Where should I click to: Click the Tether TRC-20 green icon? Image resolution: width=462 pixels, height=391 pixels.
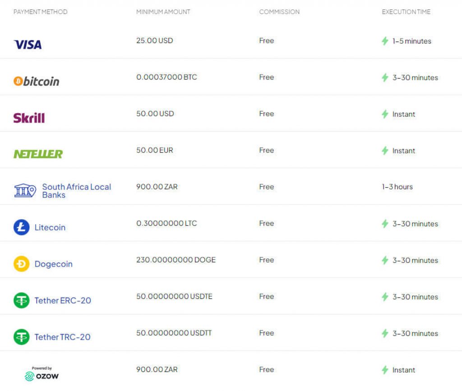coord(21,337)
